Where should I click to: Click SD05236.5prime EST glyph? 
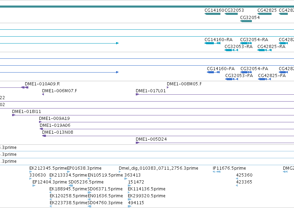(71, 186)
